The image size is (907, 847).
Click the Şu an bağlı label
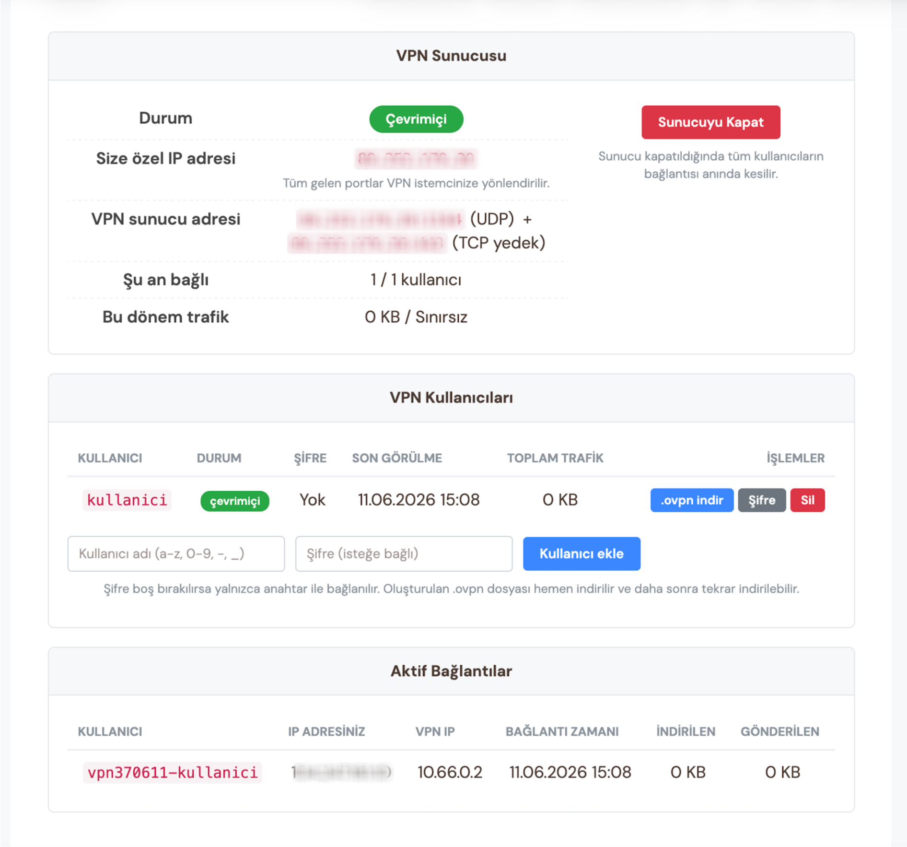[x=166, y=280]
